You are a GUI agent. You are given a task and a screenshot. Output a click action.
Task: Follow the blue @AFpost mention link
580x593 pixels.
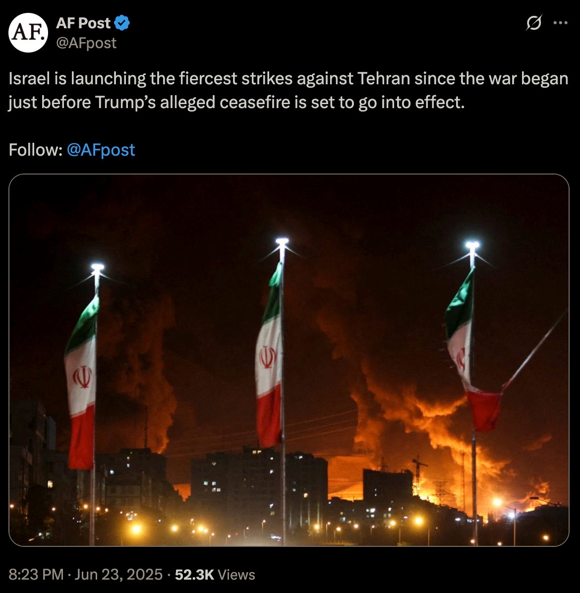pos(101,150)
